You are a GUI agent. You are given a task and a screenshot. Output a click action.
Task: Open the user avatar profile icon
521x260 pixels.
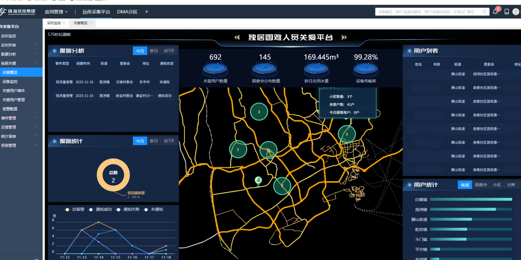point(516,12)
